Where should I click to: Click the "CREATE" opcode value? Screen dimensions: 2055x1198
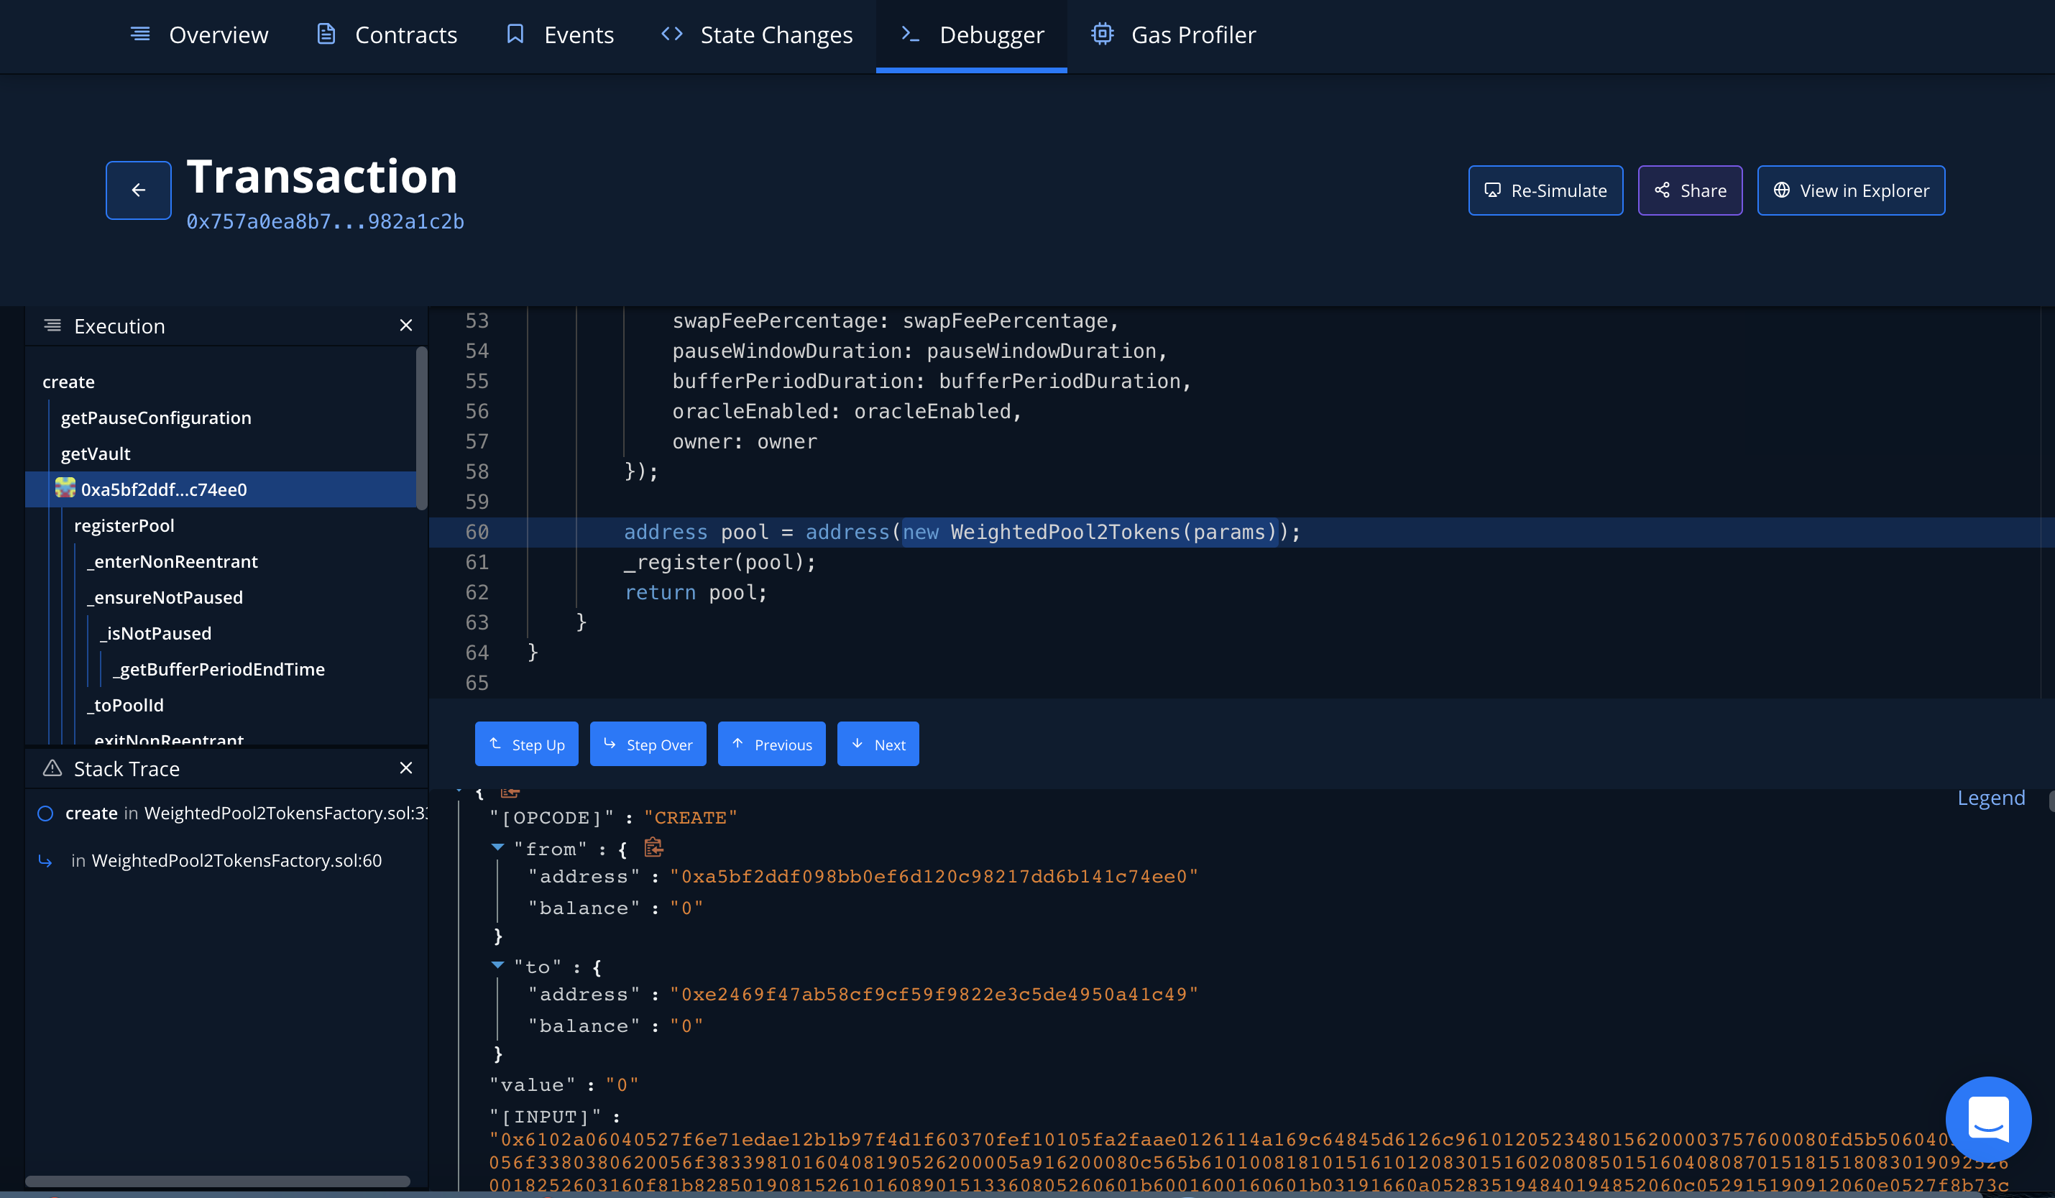tap(691, 818)
